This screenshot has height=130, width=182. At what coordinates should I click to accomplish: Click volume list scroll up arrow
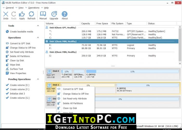pyautogui.click(x=180, y=27)
